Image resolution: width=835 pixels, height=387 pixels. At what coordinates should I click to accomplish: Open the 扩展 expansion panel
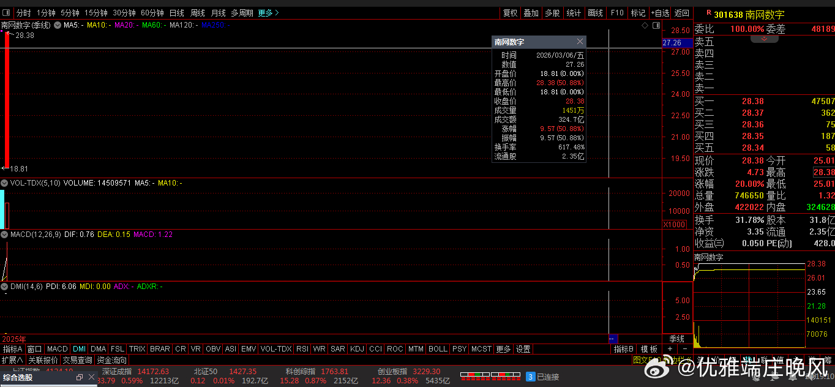click(x=12, y=360)
